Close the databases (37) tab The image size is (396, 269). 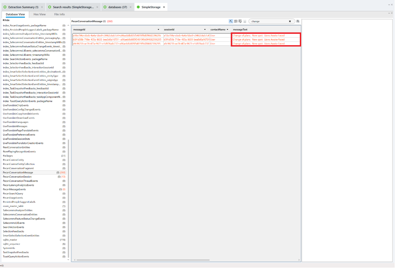pyautogui.click(x=130, y=7)
